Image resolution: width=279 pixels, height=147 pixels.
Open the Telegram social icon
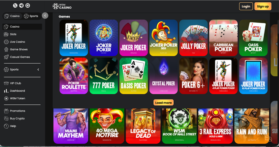pyautogui.click(x=21, y=5)
